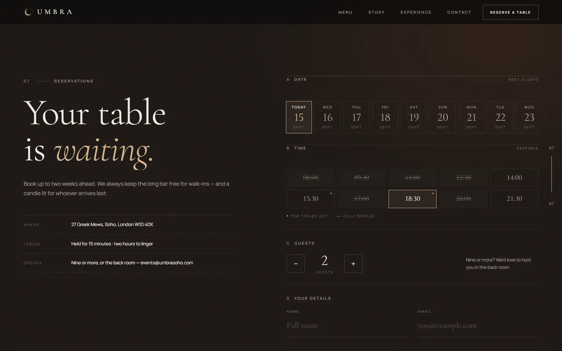Click the events@umbrasoho.com email link
This screenshot has height=351, width=562.
[167, 263]
